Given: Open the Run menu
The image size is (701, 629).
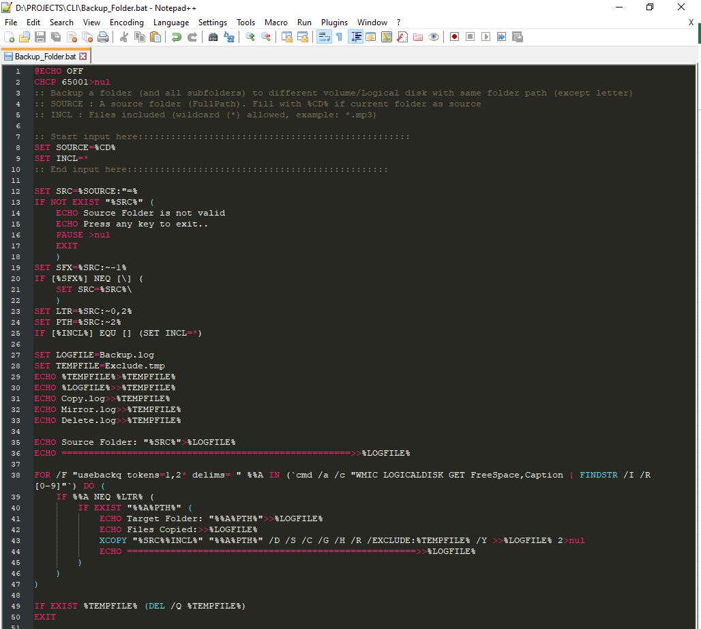Looking at the screenshot, I should [x=304, y=23].
